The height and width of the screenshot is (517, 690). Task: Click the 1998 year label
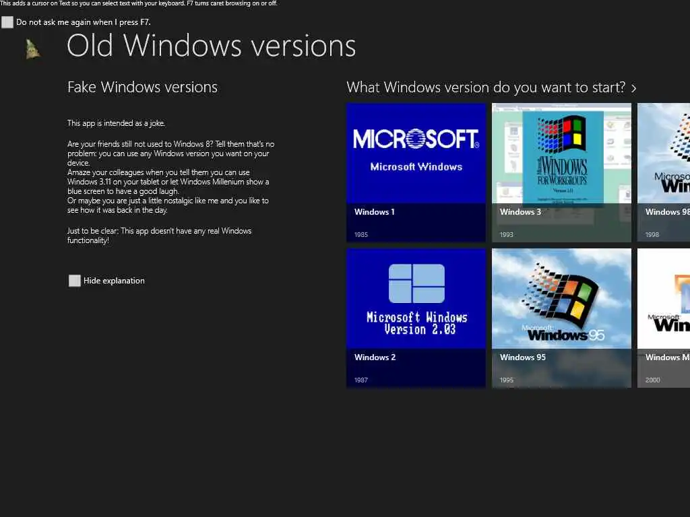(x=652, y=235)
